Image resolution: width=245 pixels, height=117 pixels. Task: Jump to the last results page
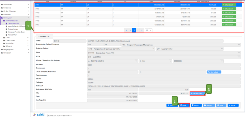pos(142,30)
